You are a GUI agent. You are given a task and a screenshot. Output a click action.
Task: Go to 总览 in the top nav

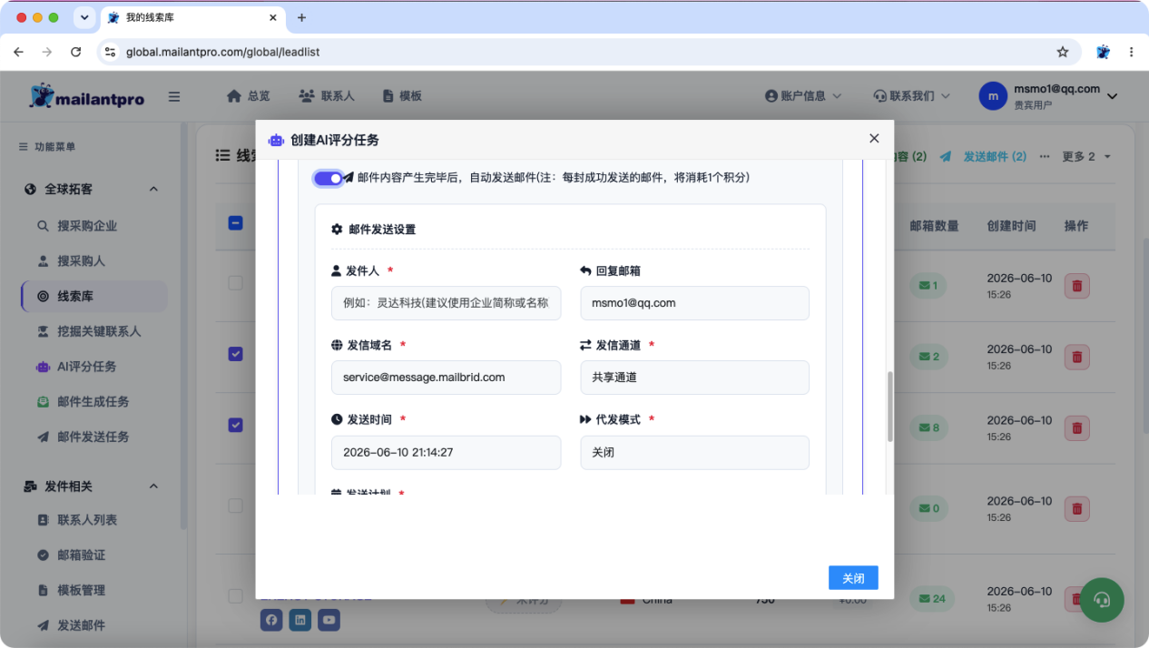point(248,96)
